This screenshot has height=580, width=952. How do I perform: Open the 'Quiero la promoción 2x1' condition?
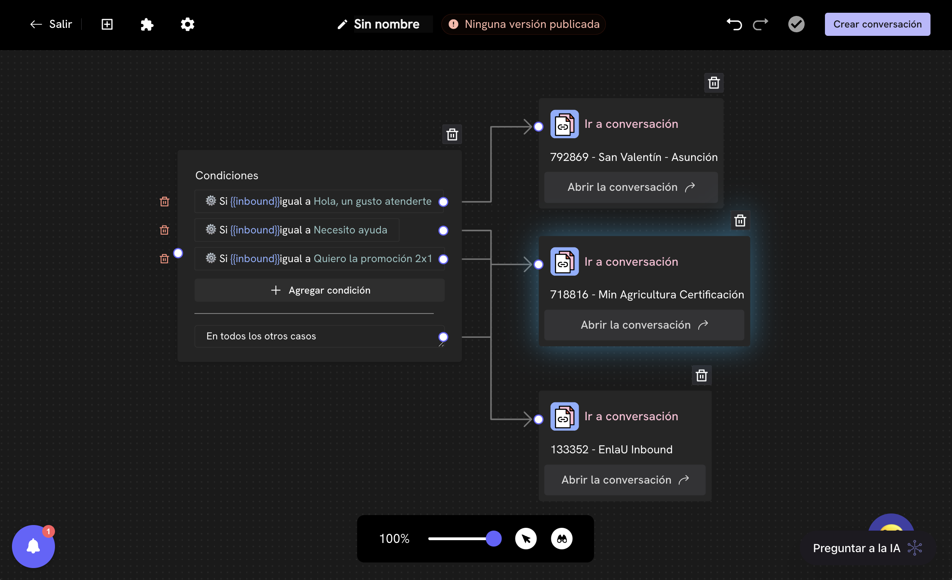click(x=319, y=259)
